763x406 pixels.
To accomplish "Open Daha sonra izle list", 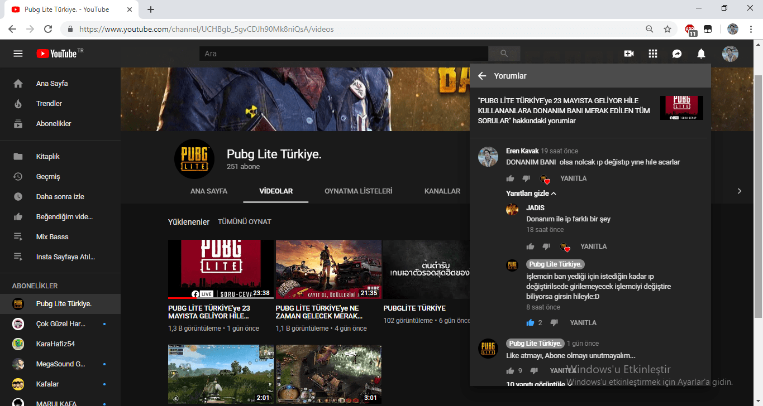I will click(x=60, y=197).
